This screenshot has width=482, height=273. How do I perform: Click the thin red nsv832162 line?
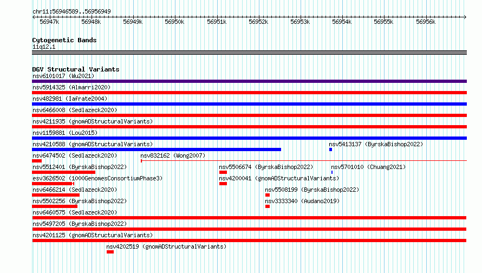click(304, 160)
